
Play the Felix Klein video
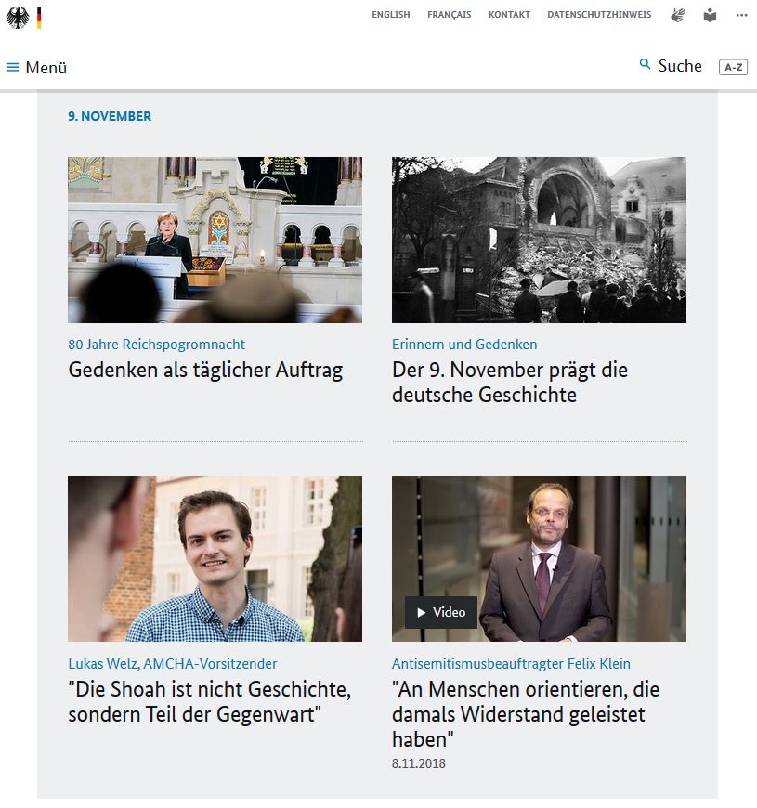[x=441, y=612]
